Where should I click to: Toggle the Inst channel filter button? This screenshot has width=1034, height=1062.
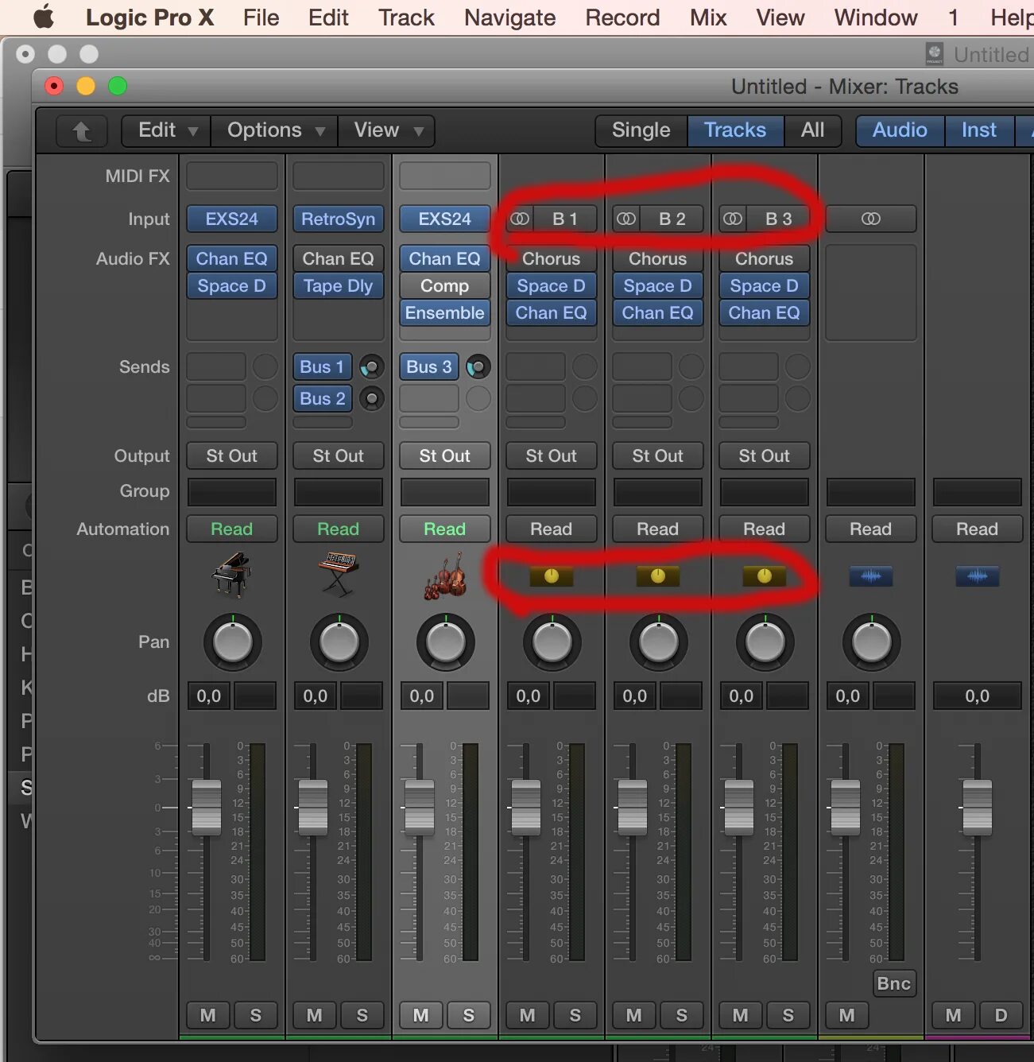979,131
